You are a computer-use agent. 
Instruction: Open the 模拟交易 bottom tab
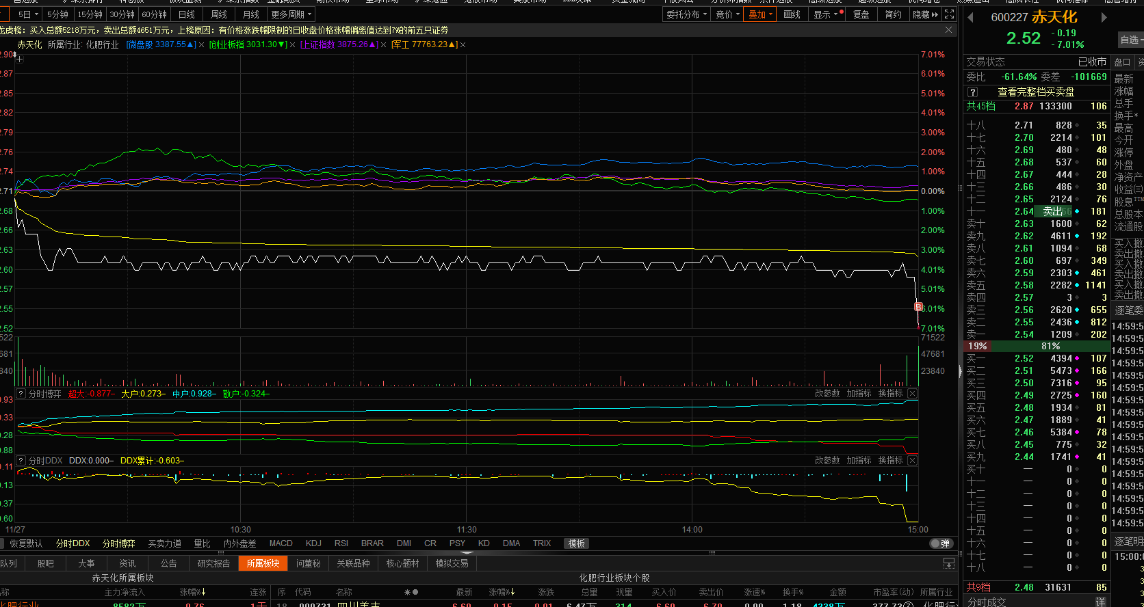452,563
